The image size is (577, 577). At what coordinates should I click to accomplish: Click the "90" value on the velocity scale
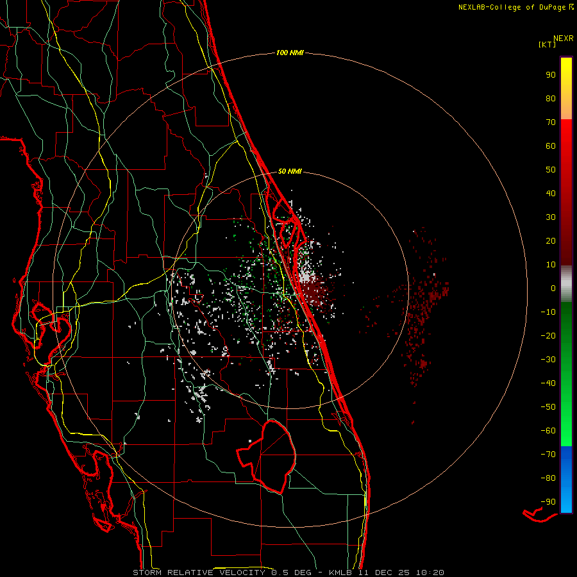coord(551,75)
